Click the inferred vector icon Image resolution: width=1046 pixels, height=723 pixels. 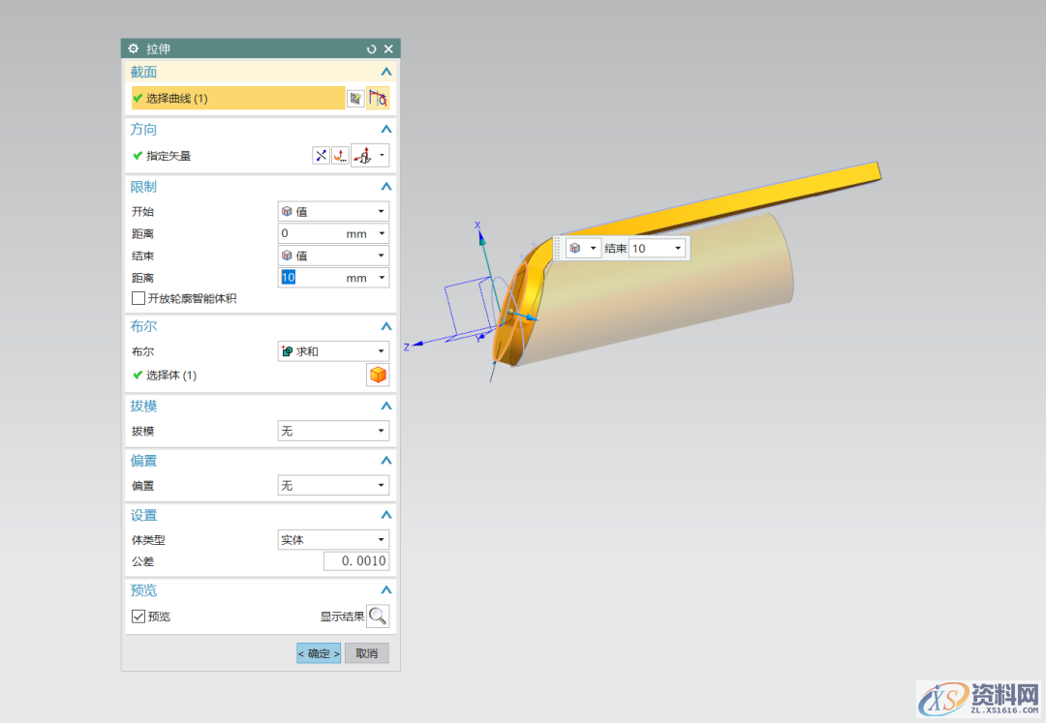(364, 156)
